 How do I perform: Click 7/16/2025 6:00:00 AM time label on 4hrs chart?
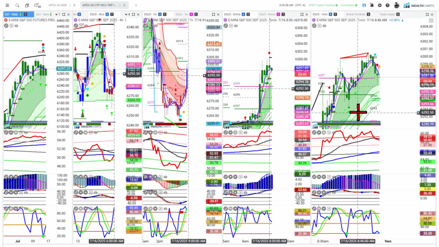[106, 241]
